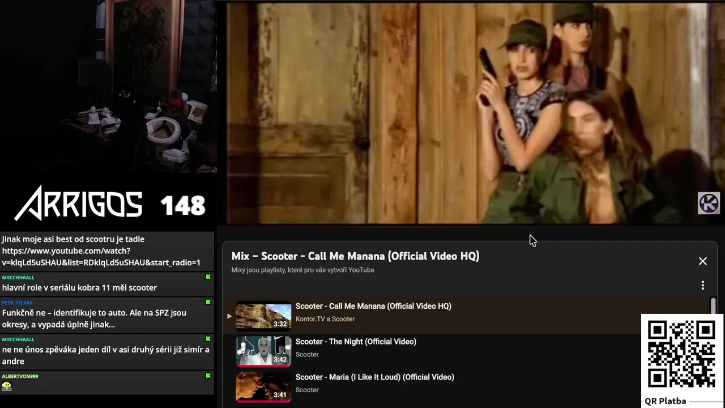Viewport: 725px width, 408px height.
Task: Click the 3:42 duration badge
Action: [280, 360]
